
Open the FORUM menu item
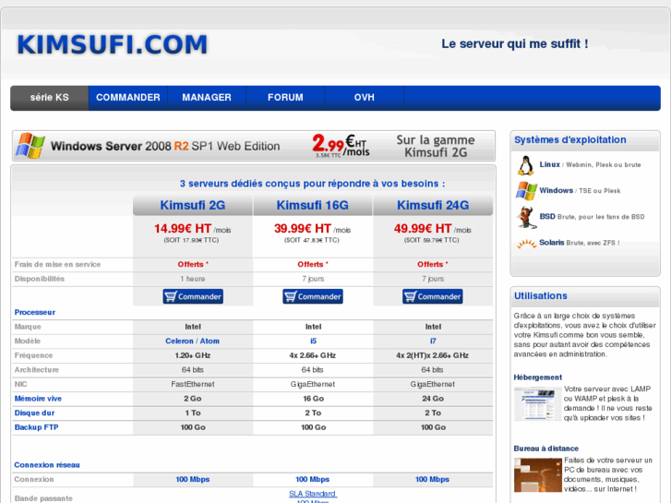click(285, 98)
